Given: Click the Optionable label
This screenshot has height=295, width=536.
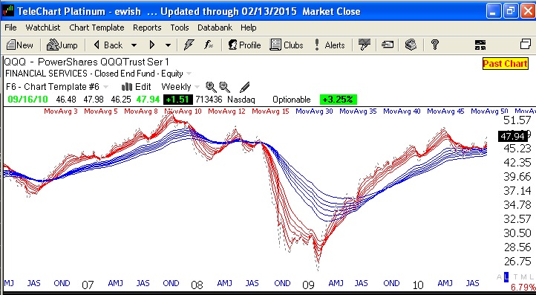Looking at the screenshot, I should point(291,100).
